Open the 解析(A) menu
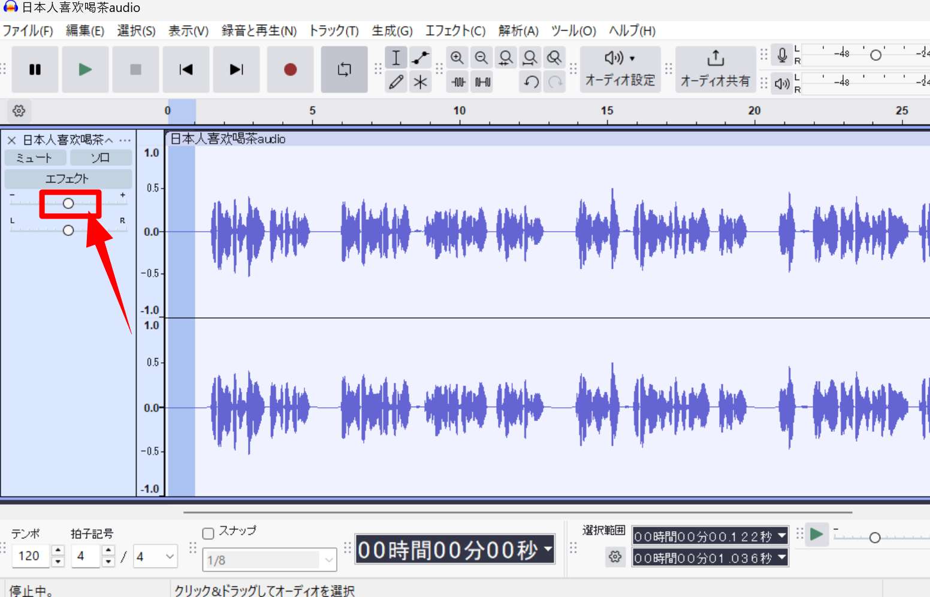930x597 pixels. point(518,31)
